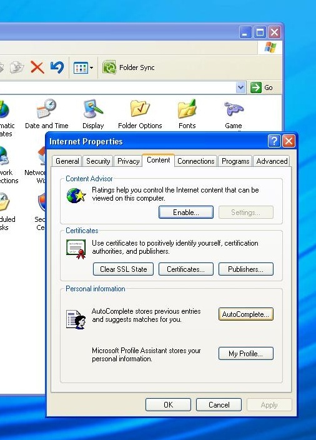Click the "Personal information" group label
Image resolution: width=316 pixels, height=440 pixels.
(x=96, y=289)
